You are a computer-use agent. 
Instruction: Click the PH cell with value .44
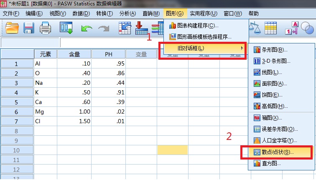coord(109,83)
